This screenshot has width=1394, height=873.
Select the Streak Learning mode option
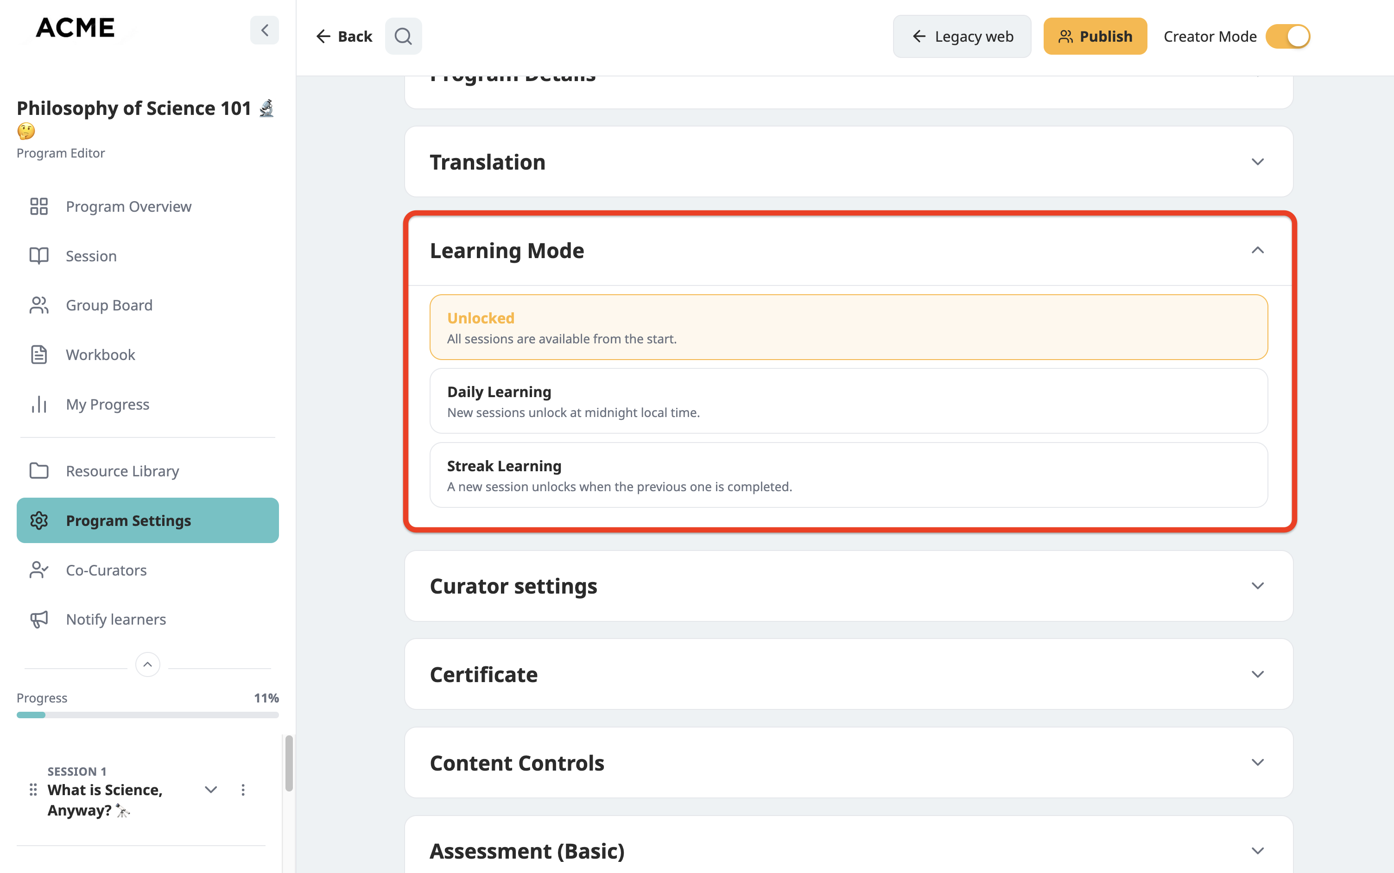point(848,475)
